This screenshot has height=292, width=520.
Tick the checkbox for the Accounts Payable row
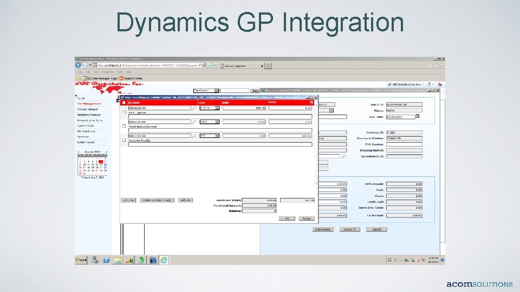coord(124,140)
